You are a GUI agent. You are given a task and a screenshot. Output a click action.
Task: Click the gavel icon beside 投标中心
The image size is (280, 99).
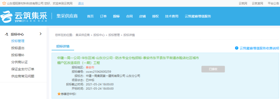[x=7, y=34]
